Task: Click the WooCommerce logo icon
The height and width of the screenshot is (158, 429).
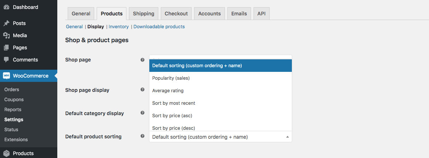Action: click(x=6, y=76)
